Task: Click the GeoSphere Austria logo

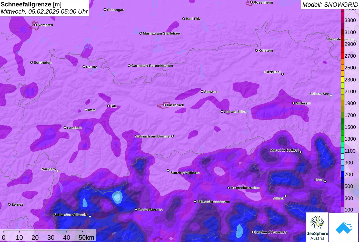Action: pos(317,227)
